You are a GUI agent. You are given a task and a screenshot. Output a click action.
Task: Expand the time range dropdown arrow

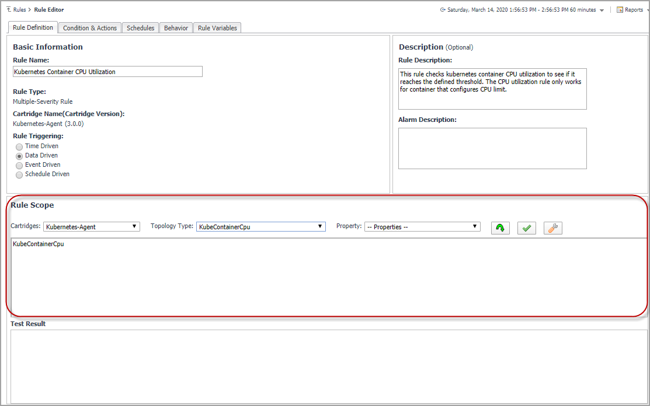coord(602,10)
